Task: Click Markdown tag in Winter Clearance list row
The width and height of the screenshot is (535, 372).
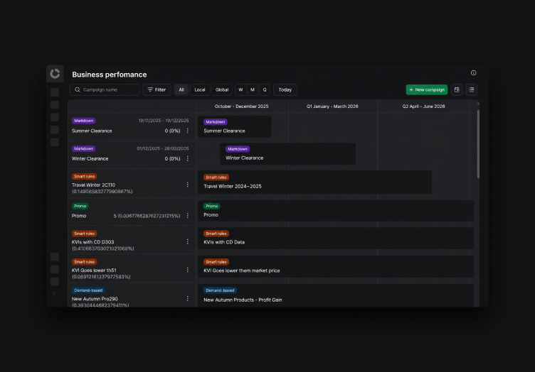Action: [x=84, y=149]
